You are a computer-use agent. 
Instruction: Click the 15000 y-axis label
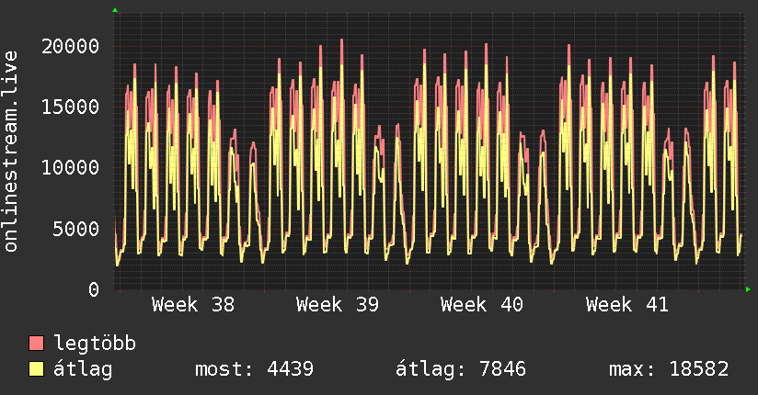[70, 107]
